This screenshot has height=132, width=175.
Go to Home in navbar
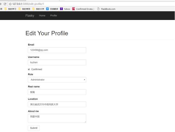click(x=42, y=15)
